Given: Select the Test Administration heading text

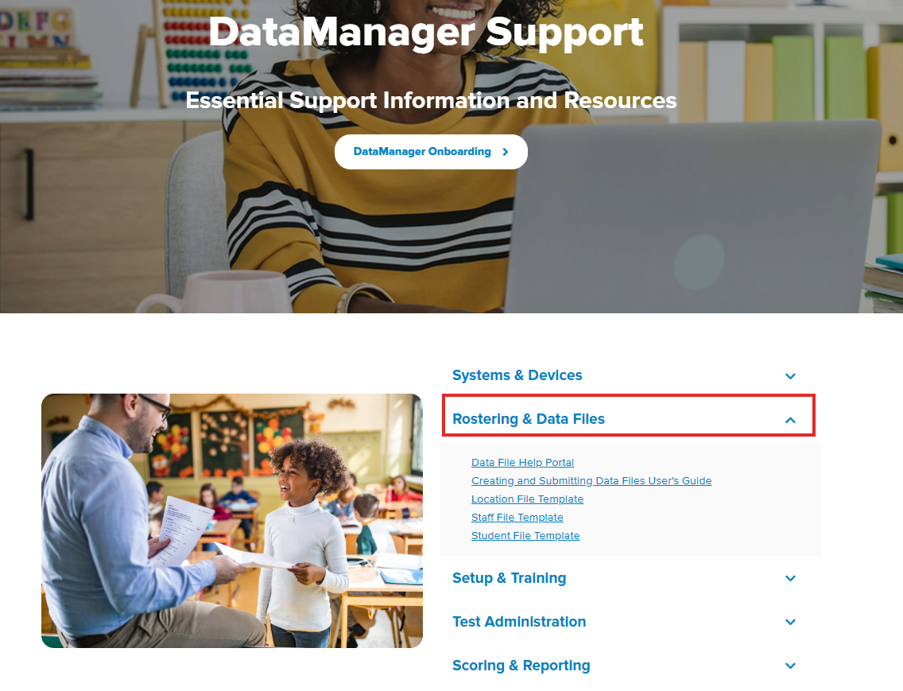Looking at the screenshot, I should (518, 622).
